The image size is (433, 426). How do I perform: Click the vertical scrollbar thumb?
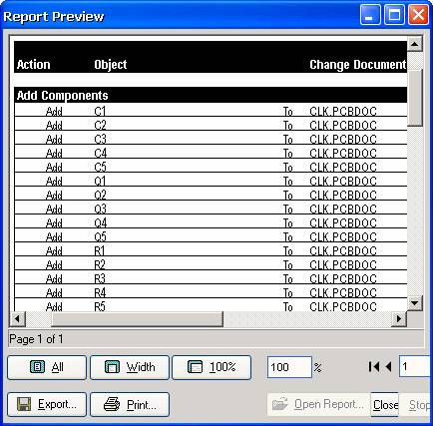click(415, 98)
